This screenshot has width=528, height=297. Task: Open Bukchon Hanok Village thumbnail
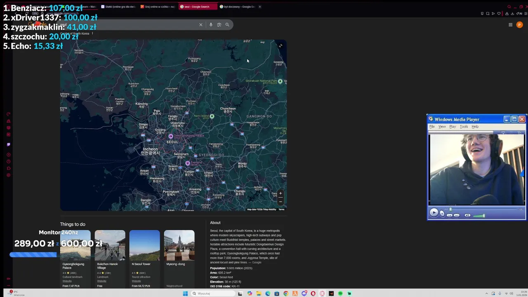pos(110,245)
